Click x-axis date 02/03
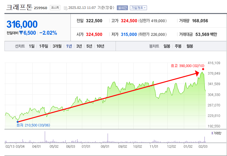This screenshot has width=227, height=156. tap(203, 146)
